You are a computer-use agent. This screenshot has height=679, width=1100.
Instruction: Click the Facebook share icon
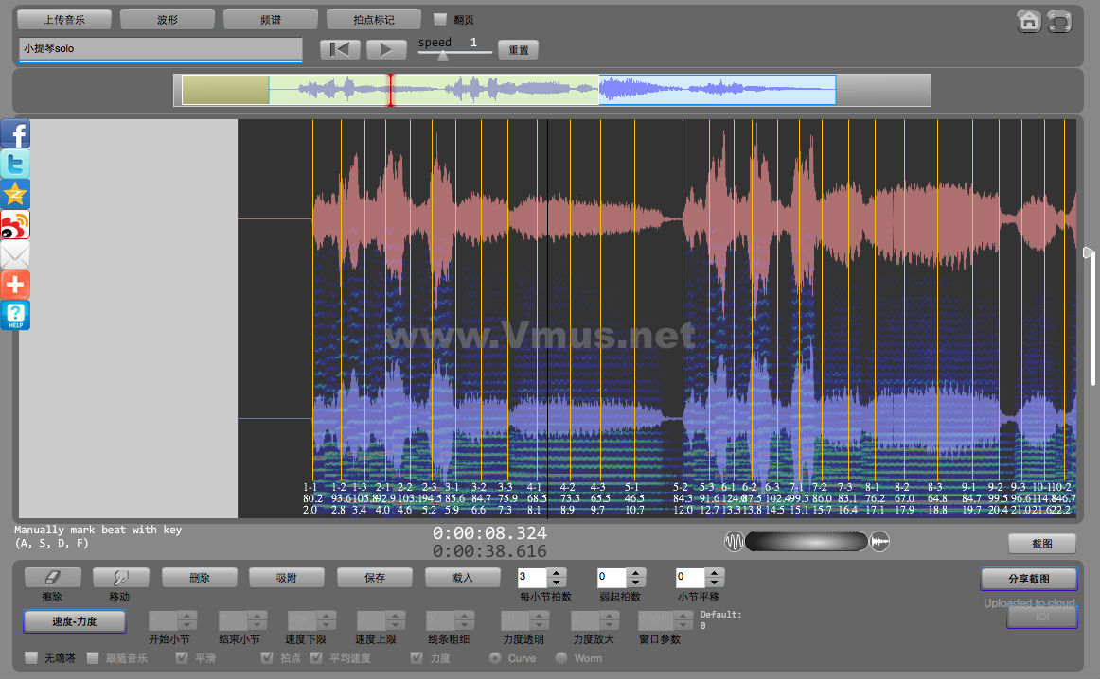15,134
